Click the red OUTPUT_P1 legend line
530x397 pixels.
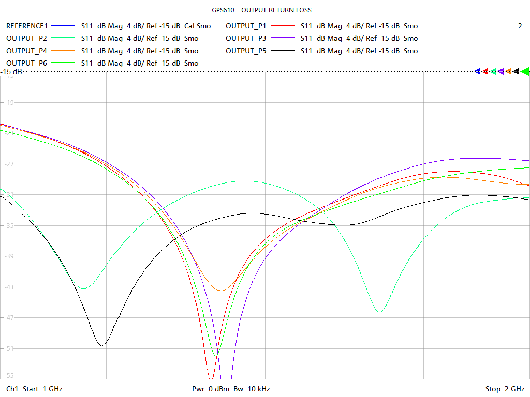(x=283, y=25)
